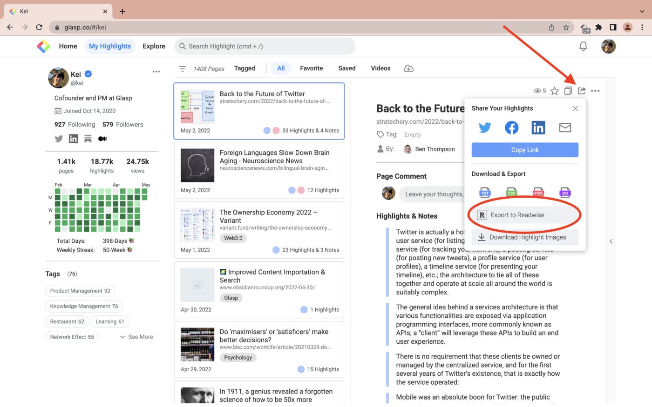Click the Leave your thoughts comment field

(433, 194)
